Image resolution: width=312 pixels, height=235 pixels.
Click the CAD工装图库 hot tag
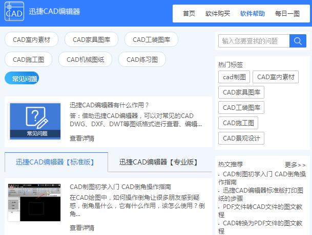pos(241,107)
